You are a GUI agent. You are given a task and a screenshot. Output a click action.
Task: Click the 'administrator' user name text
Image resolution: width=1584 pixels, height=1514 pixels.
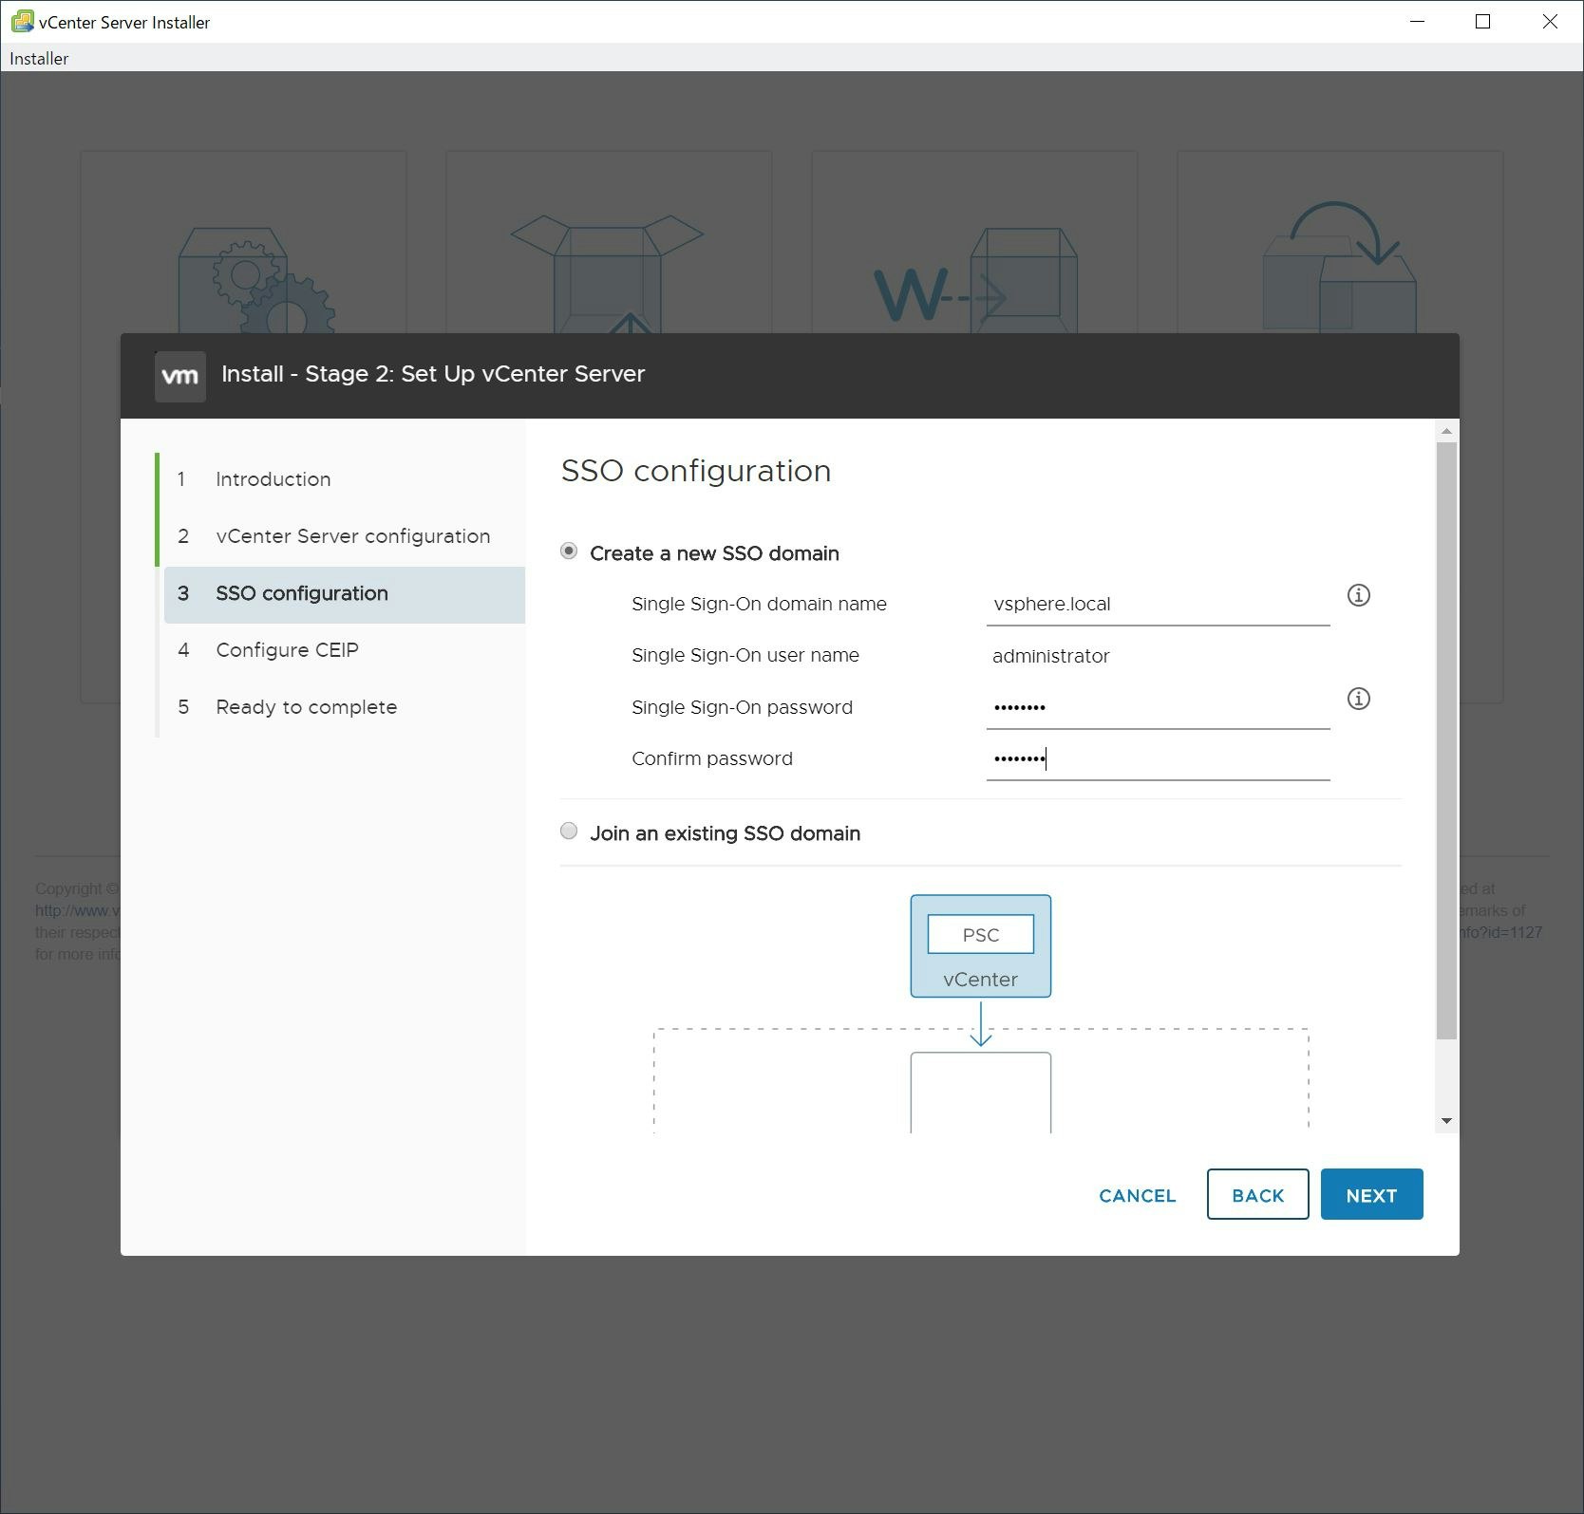pos(1050,656)
